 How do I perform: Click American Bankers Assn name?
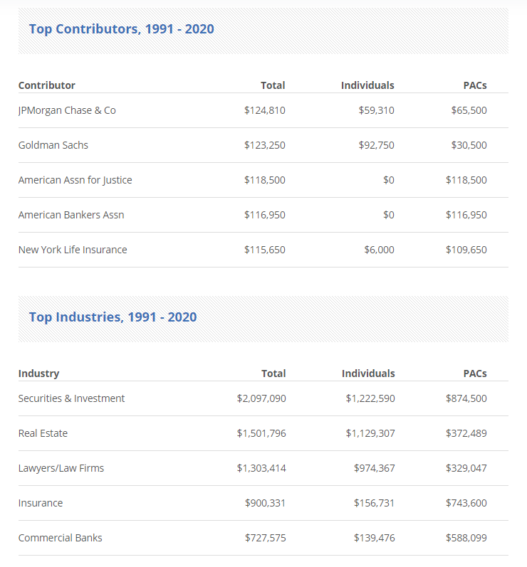point(71,215)
